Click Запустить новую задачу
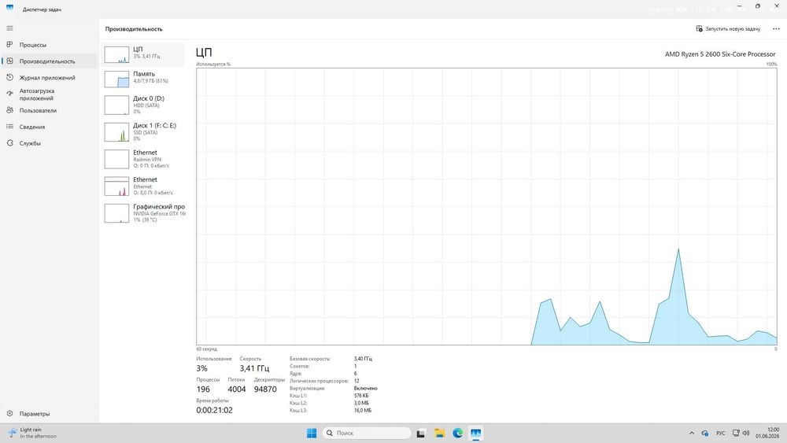Image resolution: width=787 pixels, height=443 pixels. (728, 28)
